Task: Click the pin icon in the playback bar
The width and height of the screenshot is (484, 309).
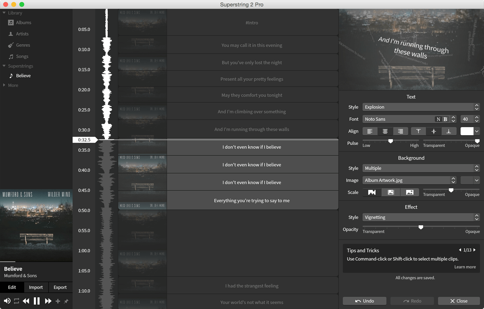Action: coord(66,301)
